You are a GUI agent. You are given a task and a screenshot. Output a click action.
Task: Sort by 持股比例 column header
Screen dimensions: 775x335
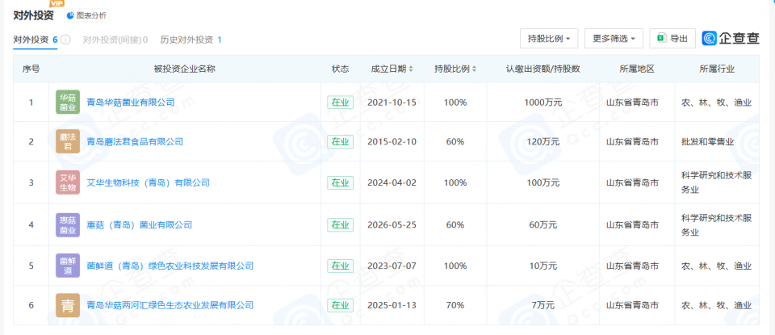(455, 69)
